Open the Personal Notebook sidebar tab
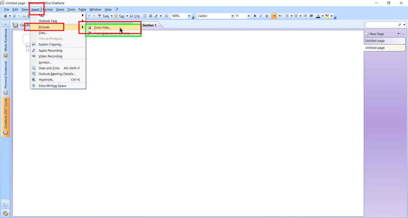Screen dimensions: 408x218 pos(5,78)
